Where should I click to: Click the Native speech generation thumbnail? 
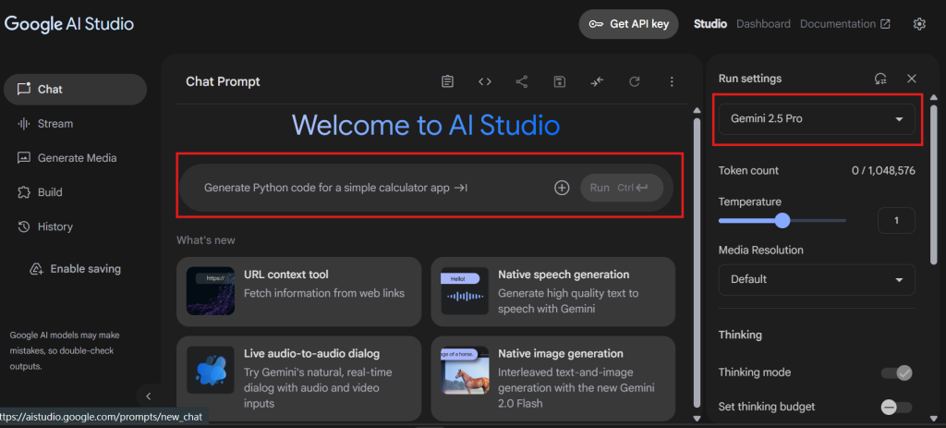point(465,291)
